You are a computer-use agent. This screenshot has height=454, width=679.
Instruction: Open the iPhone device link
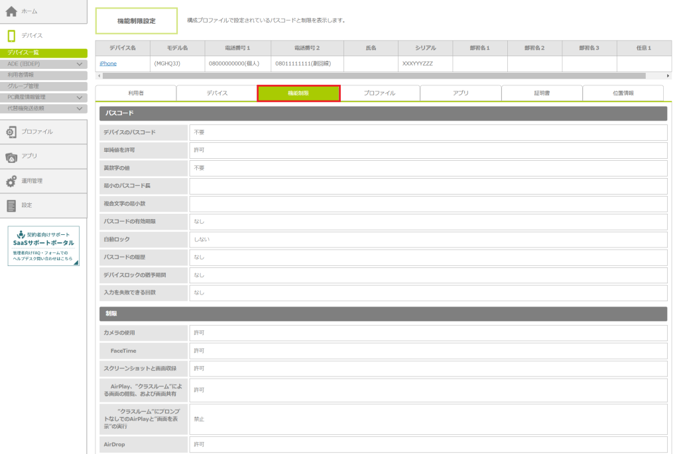(x=107, y=64)
